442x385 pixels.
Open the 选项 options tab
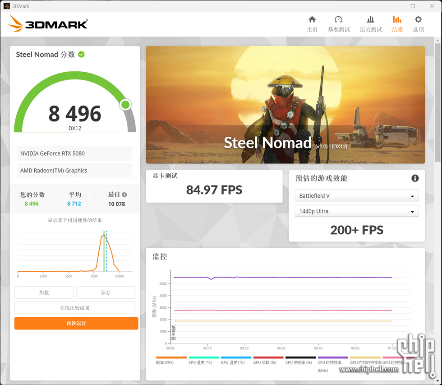click(419, 23)
